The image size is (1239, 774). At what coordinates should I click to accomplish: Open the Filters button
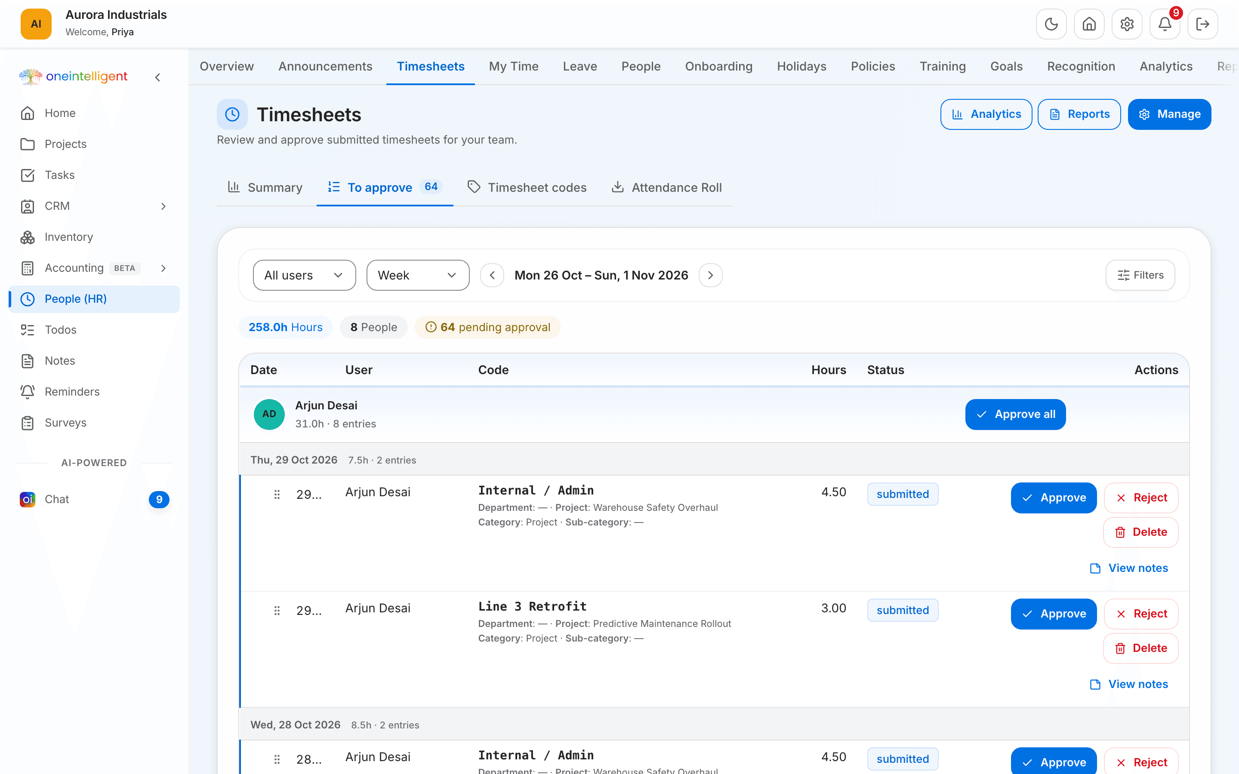point(1140,275)
